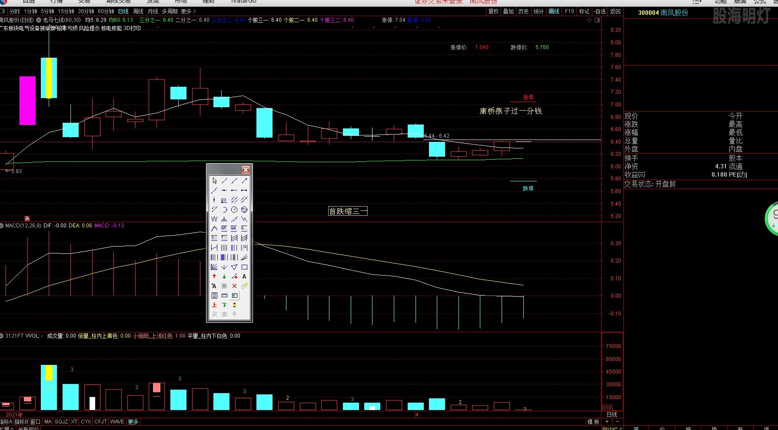Open the 多周期 multi-period view
This screenshot has height=430, width=778.
(x=170, y=11)
